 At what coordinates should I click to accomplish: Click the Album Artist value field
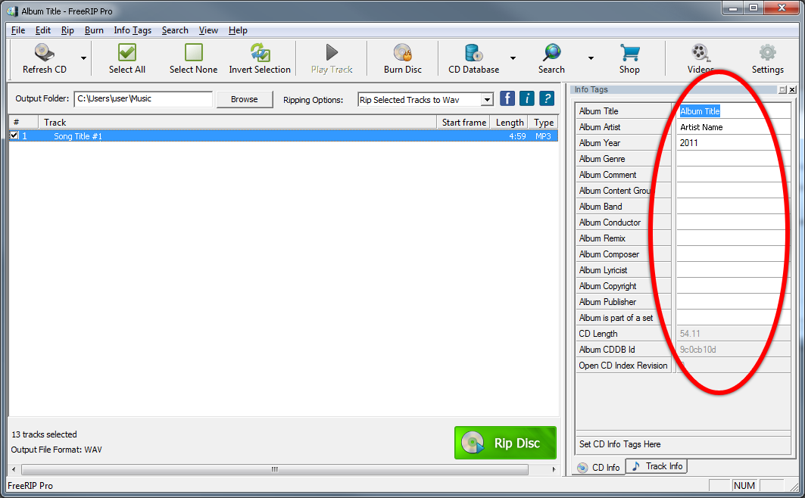[734, 126]
